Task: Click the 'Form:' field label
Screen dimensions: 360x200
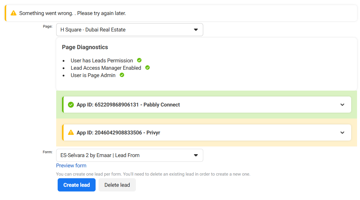Action: pos(48,152)
